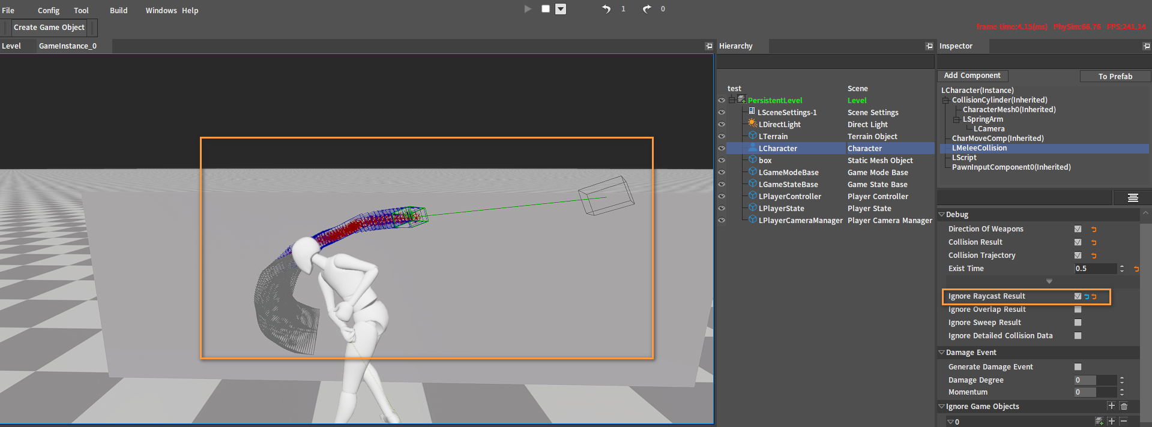The width and height of the screenshot is (1152, 427).
Task: Click the blue arrow for Ignore Raycast Result
Action: click(x=1087, y=296)
